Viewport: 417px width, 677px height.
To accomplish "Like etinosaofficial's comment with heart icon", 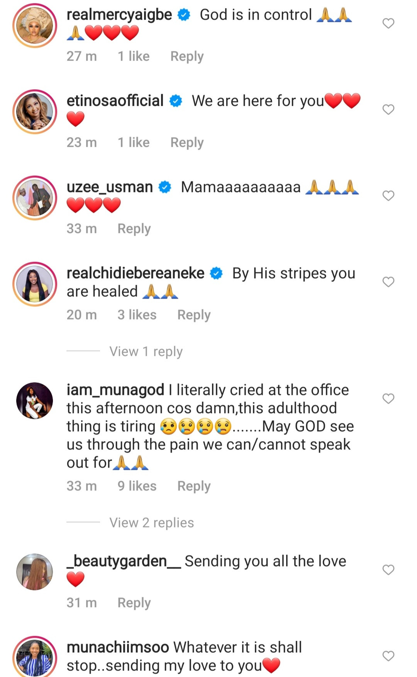I will [388, 109].
